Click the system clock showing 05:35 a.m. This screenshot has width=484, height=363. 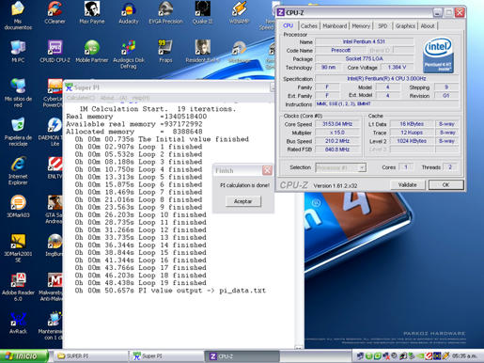click(x=464, y=356)
